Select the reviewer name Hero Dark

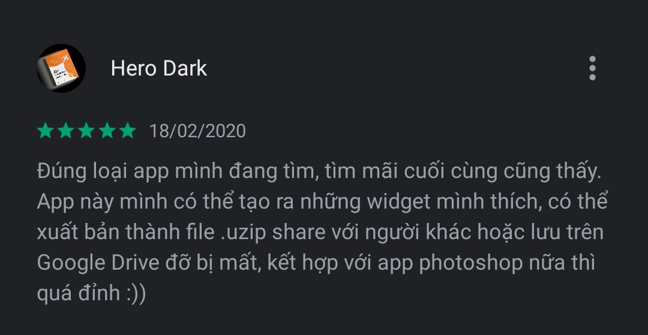tap(158, 68)
